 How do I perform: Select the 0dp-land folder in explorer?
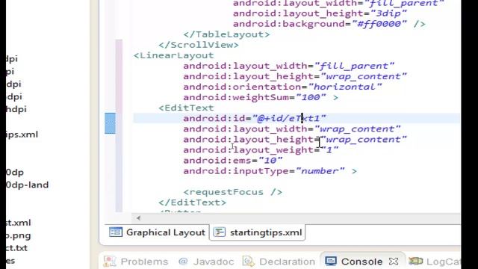tap(27, 185)
